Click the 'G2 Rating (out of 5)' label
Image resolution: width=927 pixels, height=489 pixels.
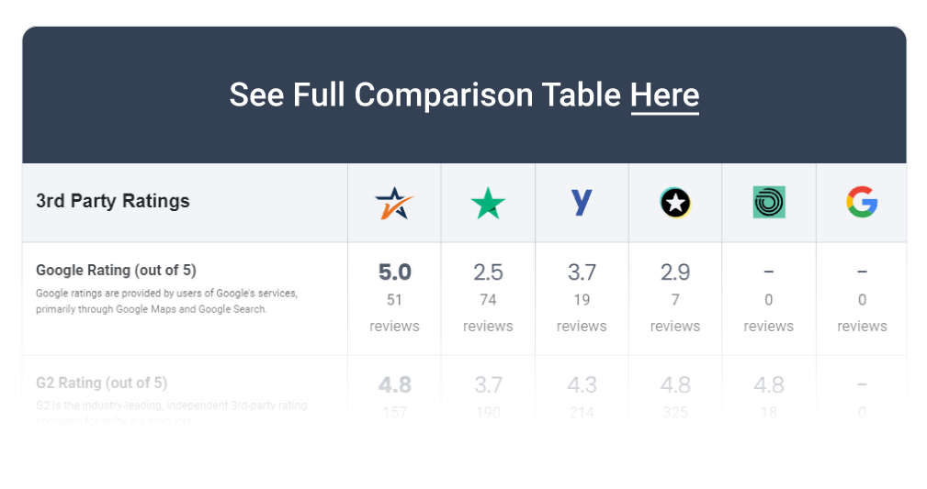pyautogui.click(x=101, y=383)
